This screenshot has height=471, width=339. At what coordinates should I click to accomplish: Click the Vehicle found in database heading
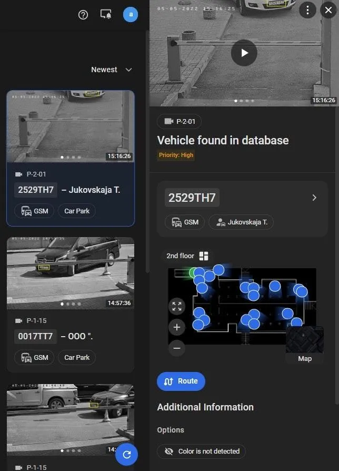223,140
